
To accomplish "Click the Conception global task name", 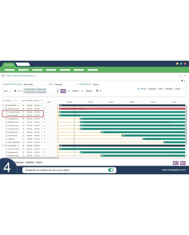I will (x=14, y=112).
